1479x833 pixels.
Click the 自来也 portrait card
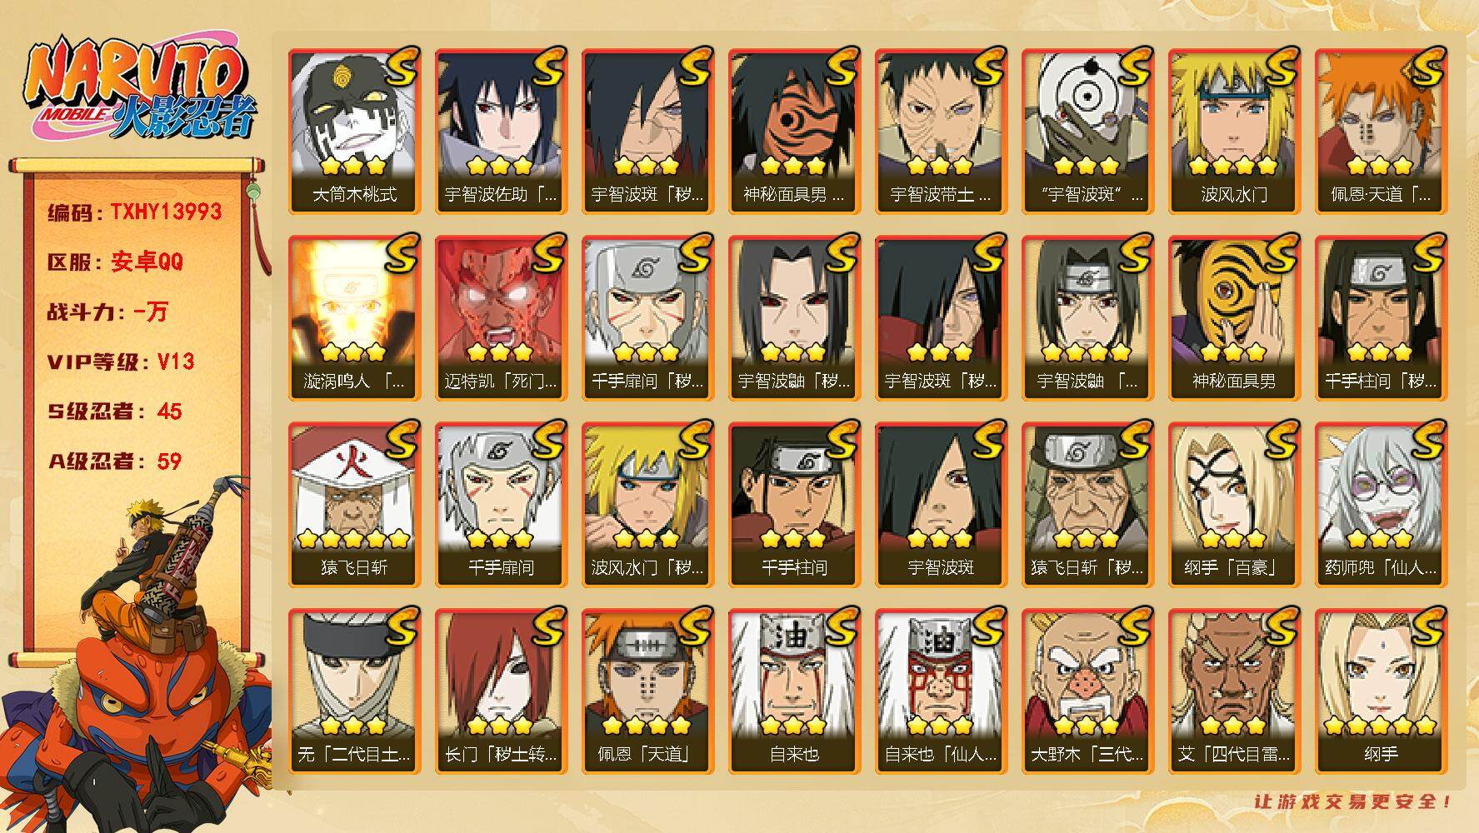794,691
